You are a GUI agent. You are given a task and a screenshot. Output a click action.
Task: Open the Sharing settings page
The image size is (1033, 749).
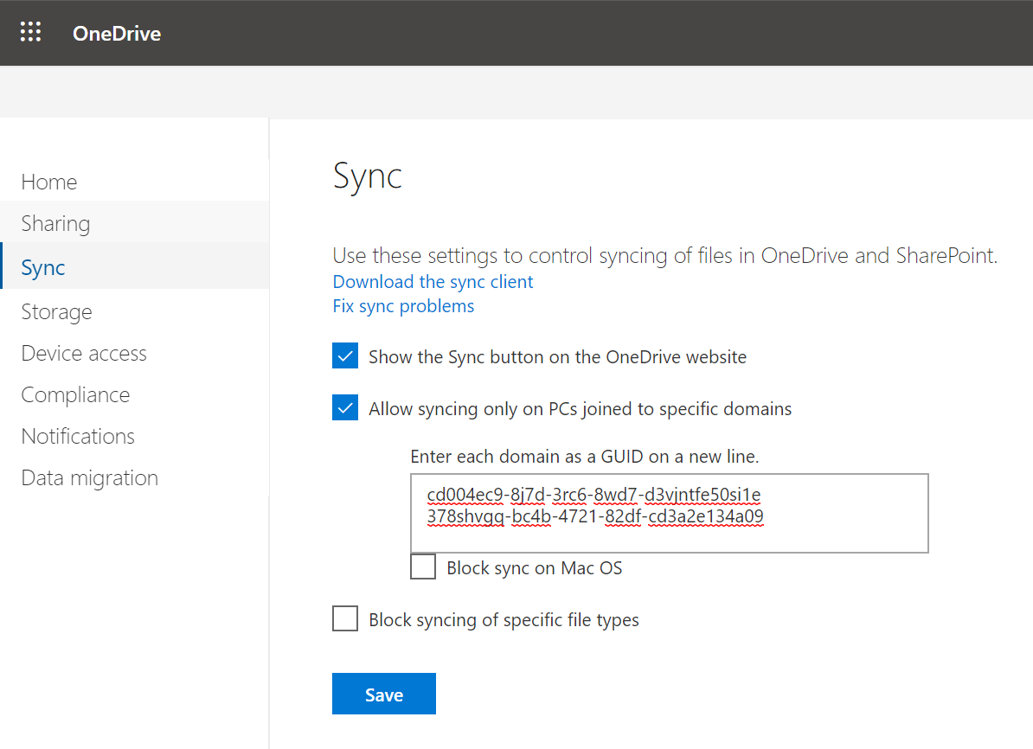pyautogui.click(x=55, y=223)
